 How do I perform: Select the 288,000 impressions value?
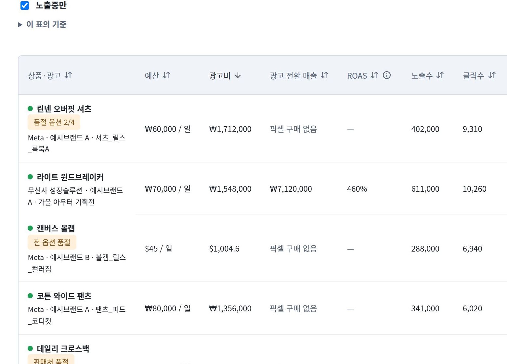[425, 249]
